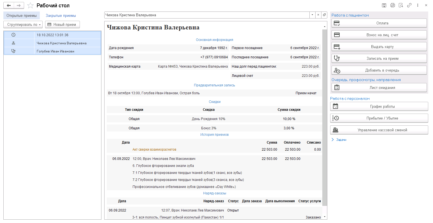The height and width of the screenshot is (223, 433).
Task: Click Выдать карту button
Action: (x=379, y=47)
